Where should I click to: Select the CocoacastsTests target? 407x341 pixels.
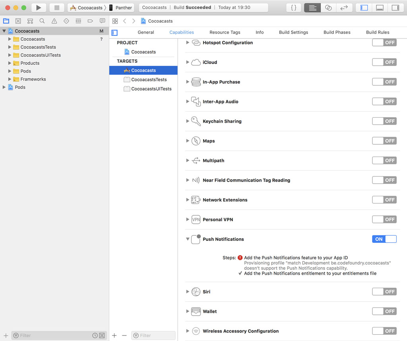coord(149,79)
